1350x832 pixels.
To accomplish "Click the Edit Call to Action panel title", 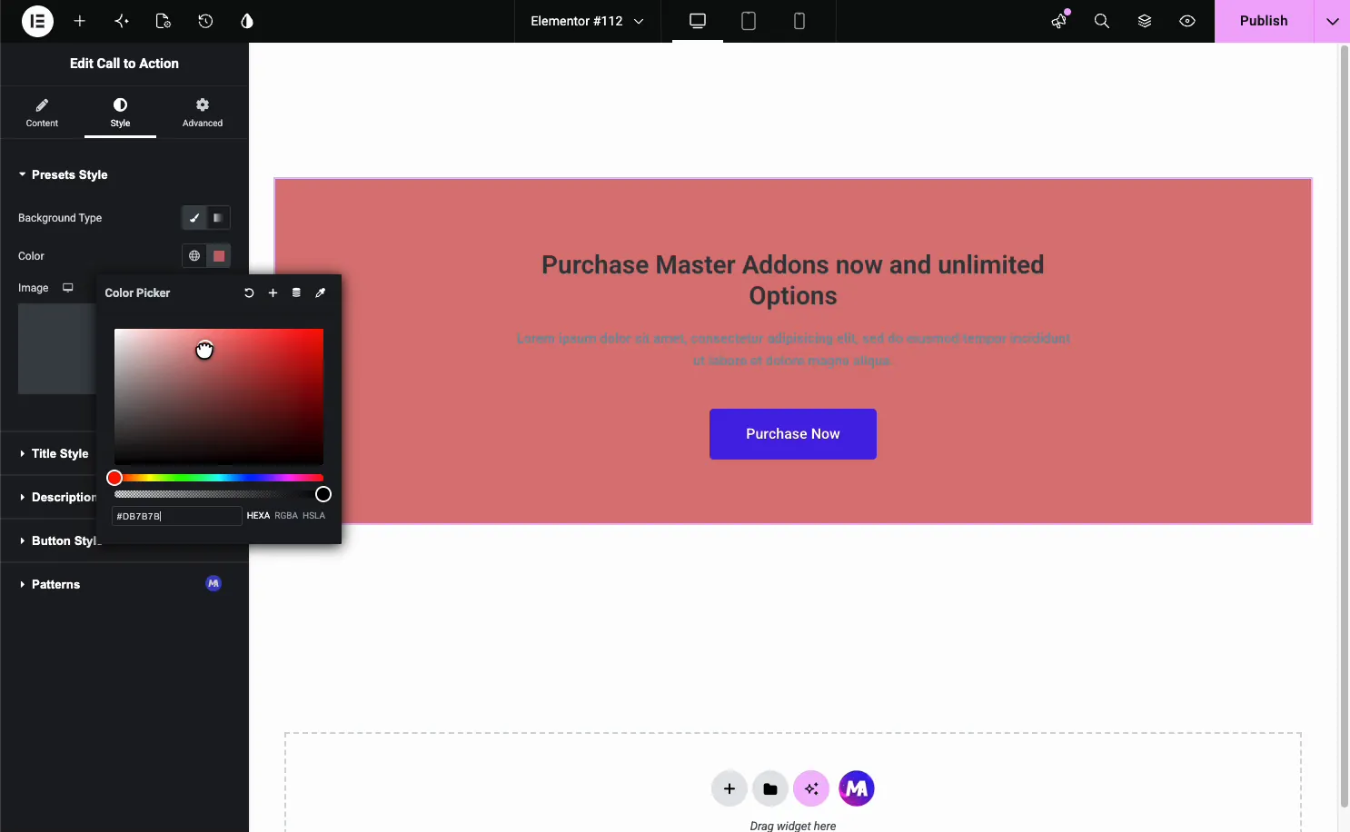I will pyautogui.click(x=124, y=64).
